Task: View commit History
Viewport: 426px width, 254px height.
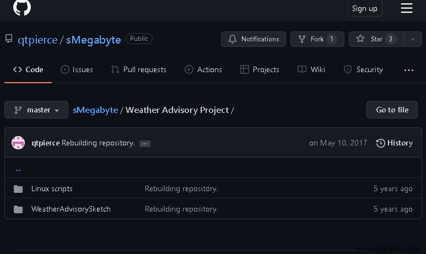Action: coord(394,143)
